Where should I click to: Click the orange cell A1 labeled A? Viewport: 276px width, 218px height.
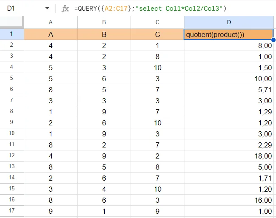point(50,34)
